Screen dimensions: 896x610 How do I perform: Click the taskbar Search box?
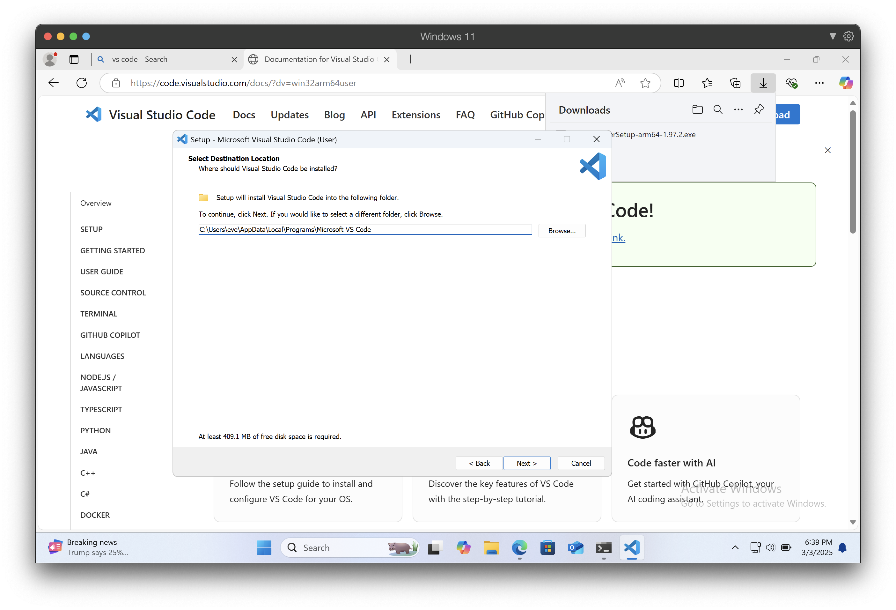click(x=350, y=547)
